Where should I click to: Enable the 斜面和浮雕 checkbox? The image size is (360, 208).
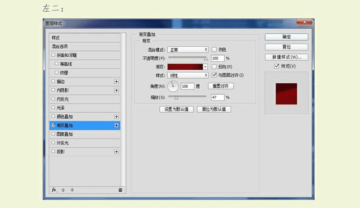pyautogui.click(x=53, y=55)
